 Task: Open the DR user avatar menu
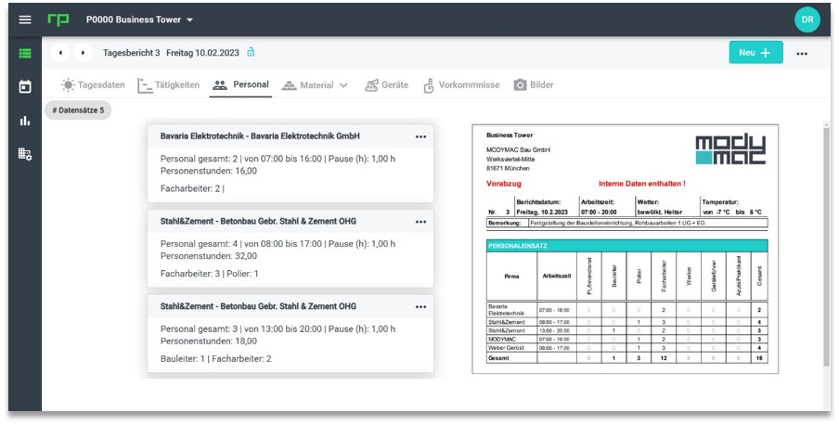coord(807,19)
